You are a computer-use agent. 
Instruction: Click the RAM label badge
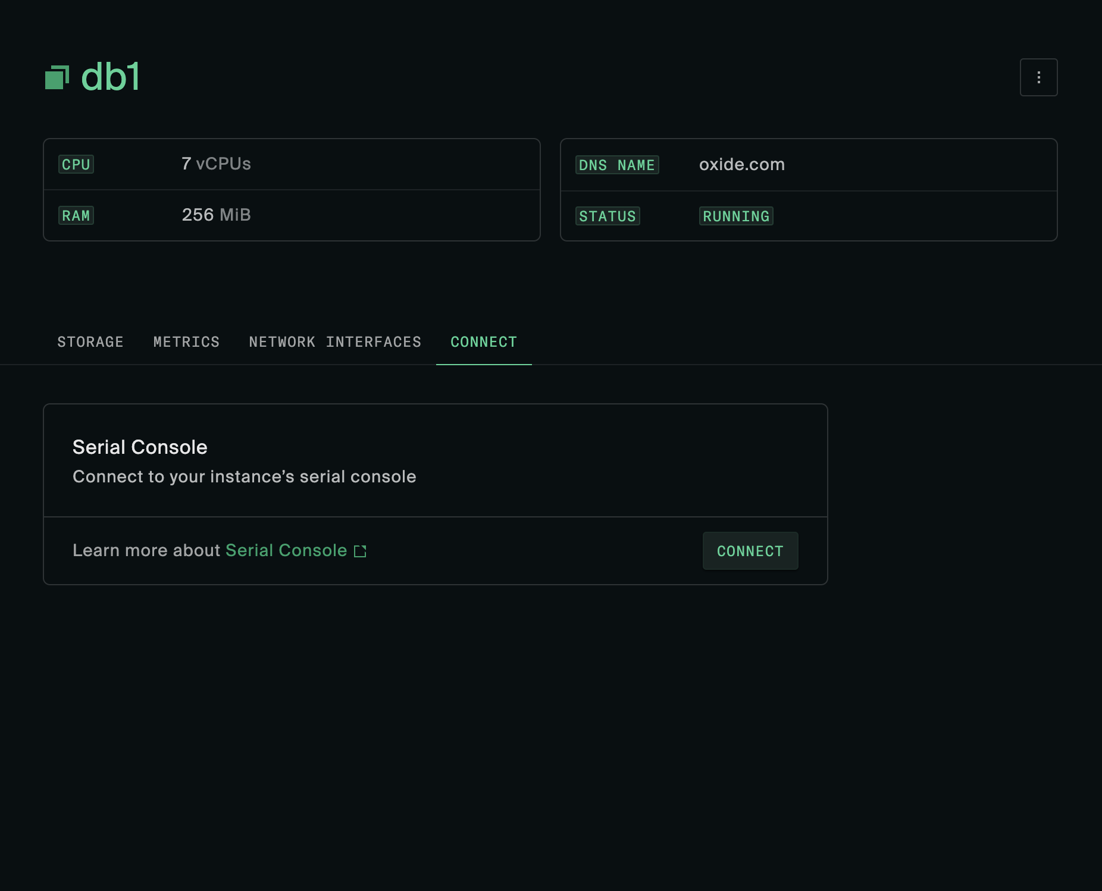(76, 215)
